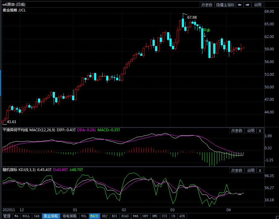Click the right arrow button in main chart header
The image size is (279, 219).
pos(247,5)
